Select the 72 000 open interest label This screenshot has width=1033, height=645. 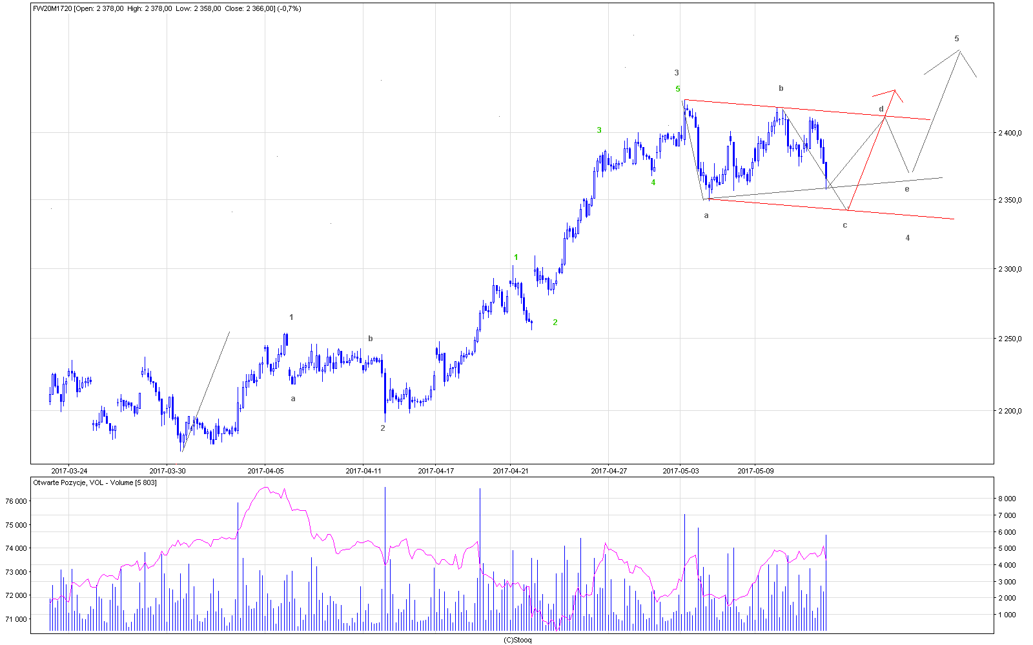[16, 595]
